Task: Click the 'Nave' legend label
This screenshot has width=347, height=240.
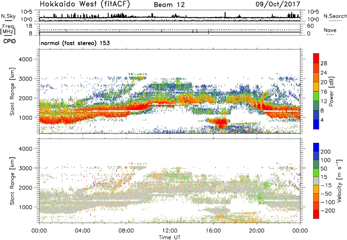Action: (330, 30)
